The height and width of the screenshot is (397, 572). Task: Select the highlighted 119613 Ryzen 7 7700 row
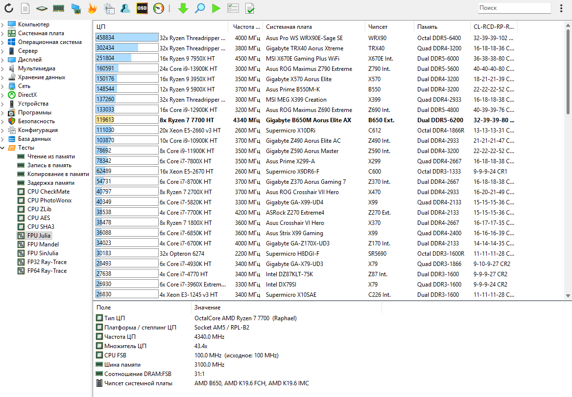tap(306, 120)
